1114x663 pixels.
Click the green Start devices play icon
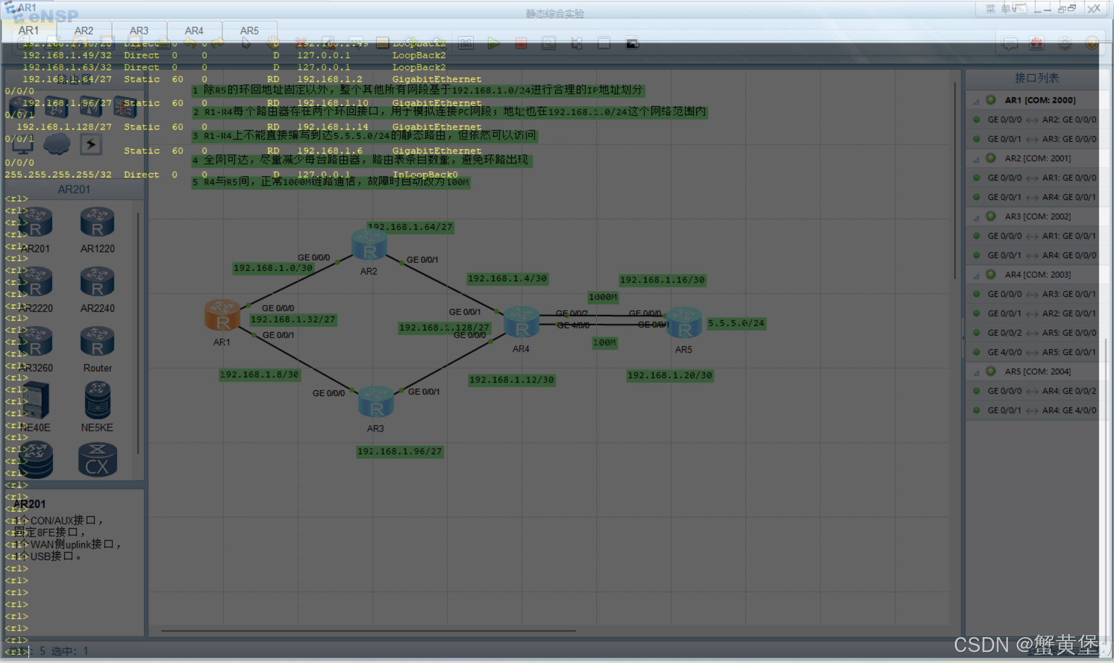click(493, 43)
